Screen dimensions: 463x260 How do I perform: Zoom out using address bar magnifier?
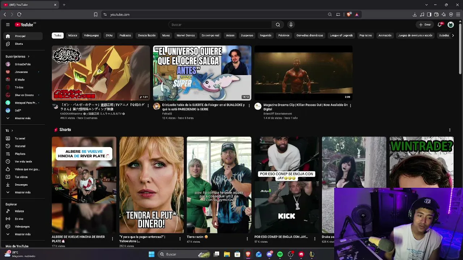click(330, 14)
